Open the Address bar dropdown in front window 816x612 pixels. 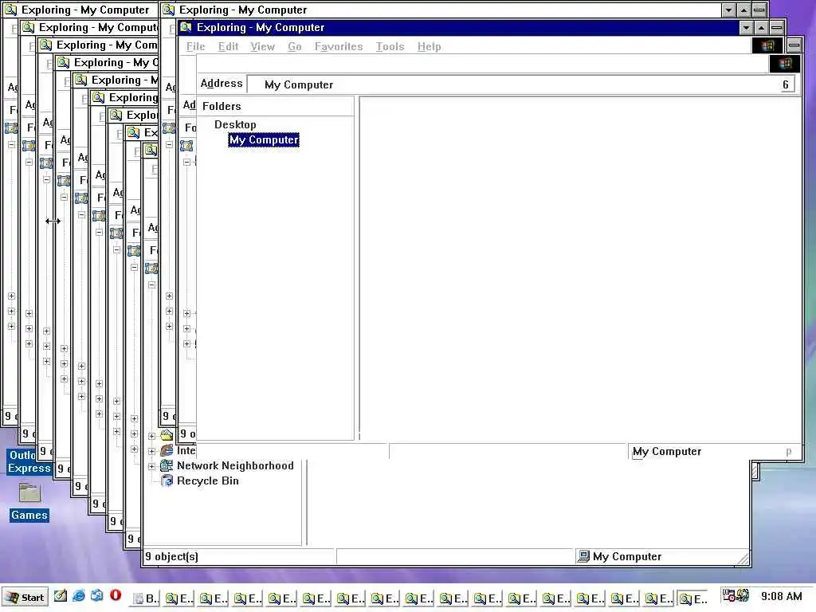(x=787, y=84)
